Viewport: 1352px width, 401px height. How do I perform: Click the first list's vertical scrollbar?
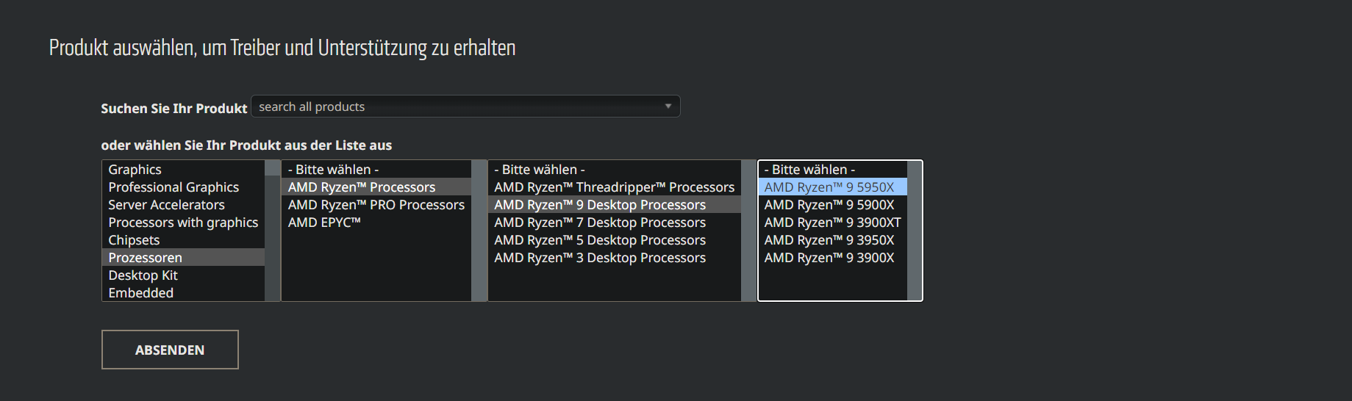point(272,231)
